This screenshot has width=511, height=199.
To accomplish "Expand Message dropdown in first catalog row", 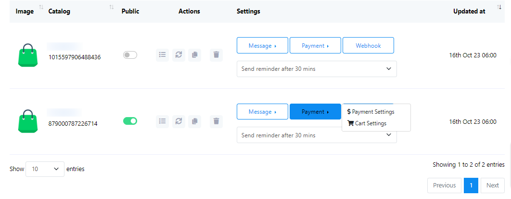I will coord(262,46).
